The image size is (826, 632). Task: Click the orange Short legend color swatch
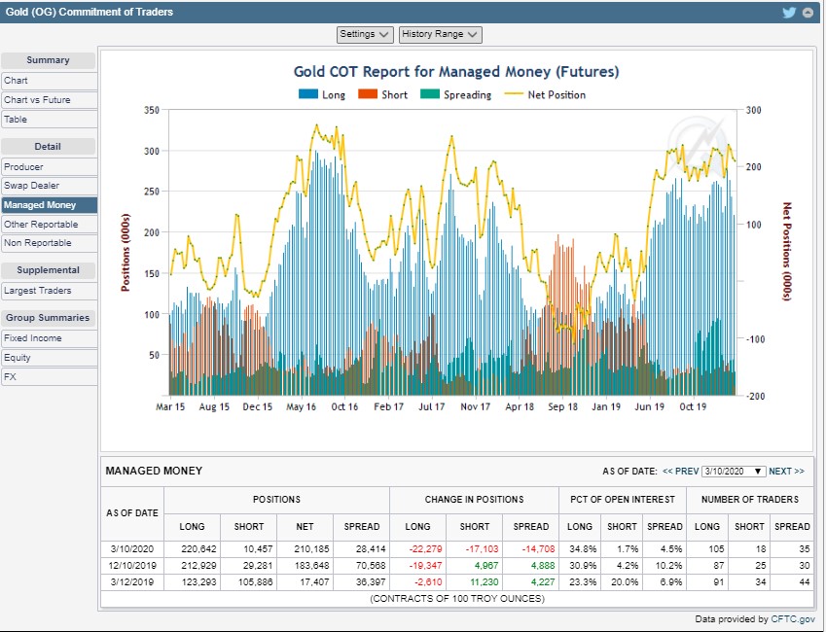[x=368, y=94]
